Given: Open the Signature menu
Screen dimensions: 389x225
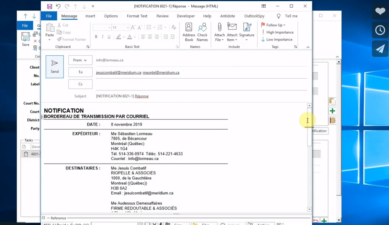Looking at the screenshot, I should (246, 32).
